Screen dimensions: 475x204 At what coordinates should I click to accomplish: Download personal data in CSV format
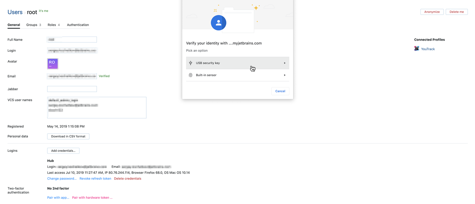coord(68,136)
